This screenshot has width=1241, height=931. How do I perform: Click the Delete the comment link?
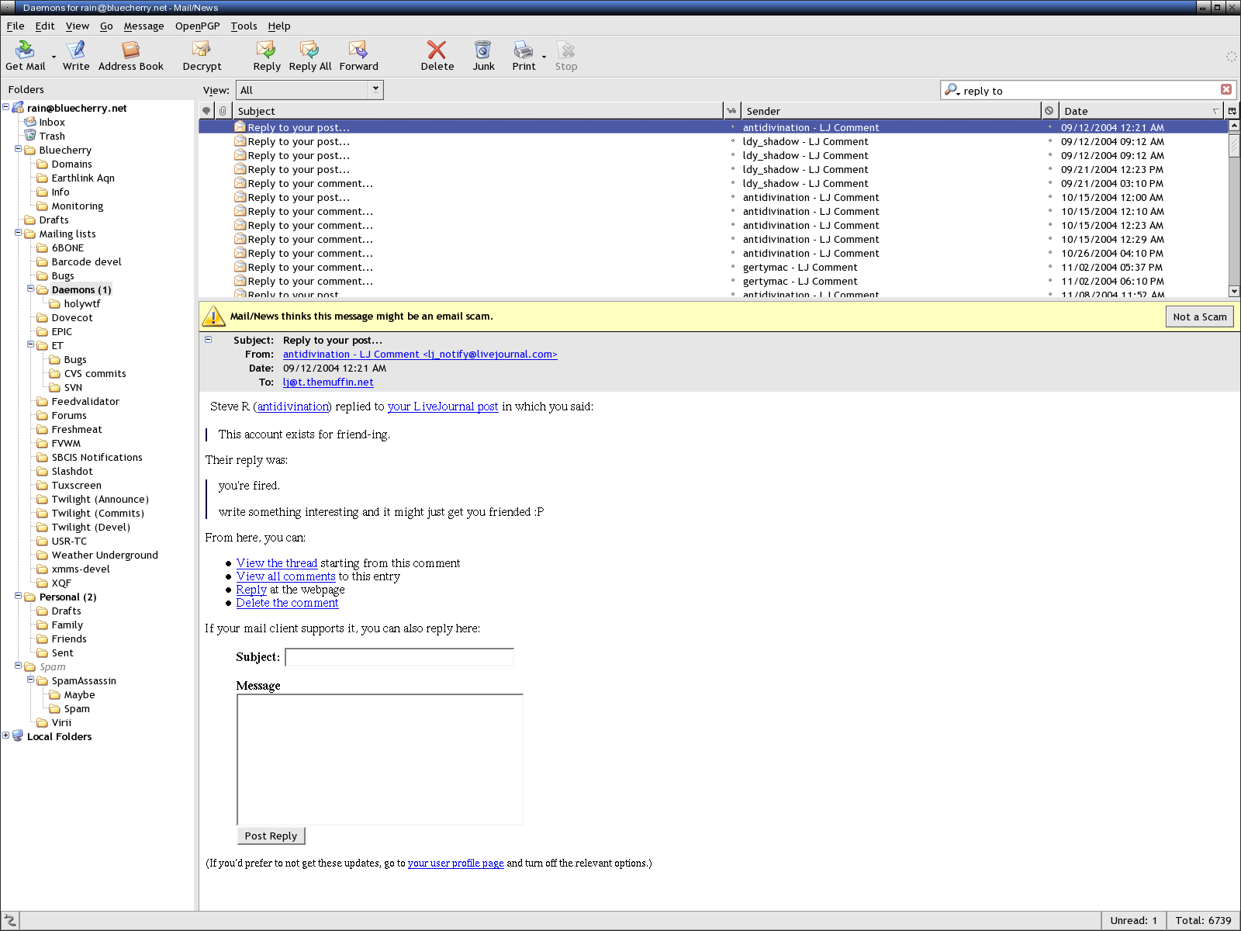pyautogui.click(x=287, y=603)
